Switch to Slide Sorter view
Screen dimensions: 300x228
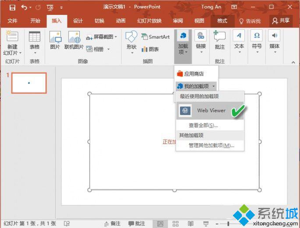pos(176,224)
